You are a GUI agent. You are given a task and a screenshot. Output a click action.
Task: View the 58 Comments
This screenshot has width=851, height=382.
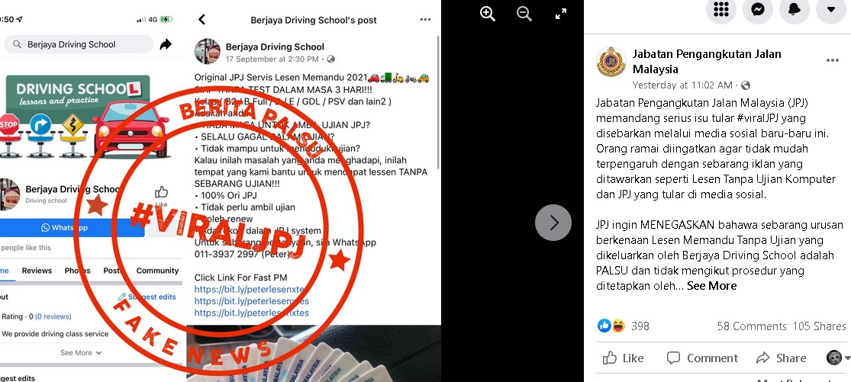[x=752, y=326]
